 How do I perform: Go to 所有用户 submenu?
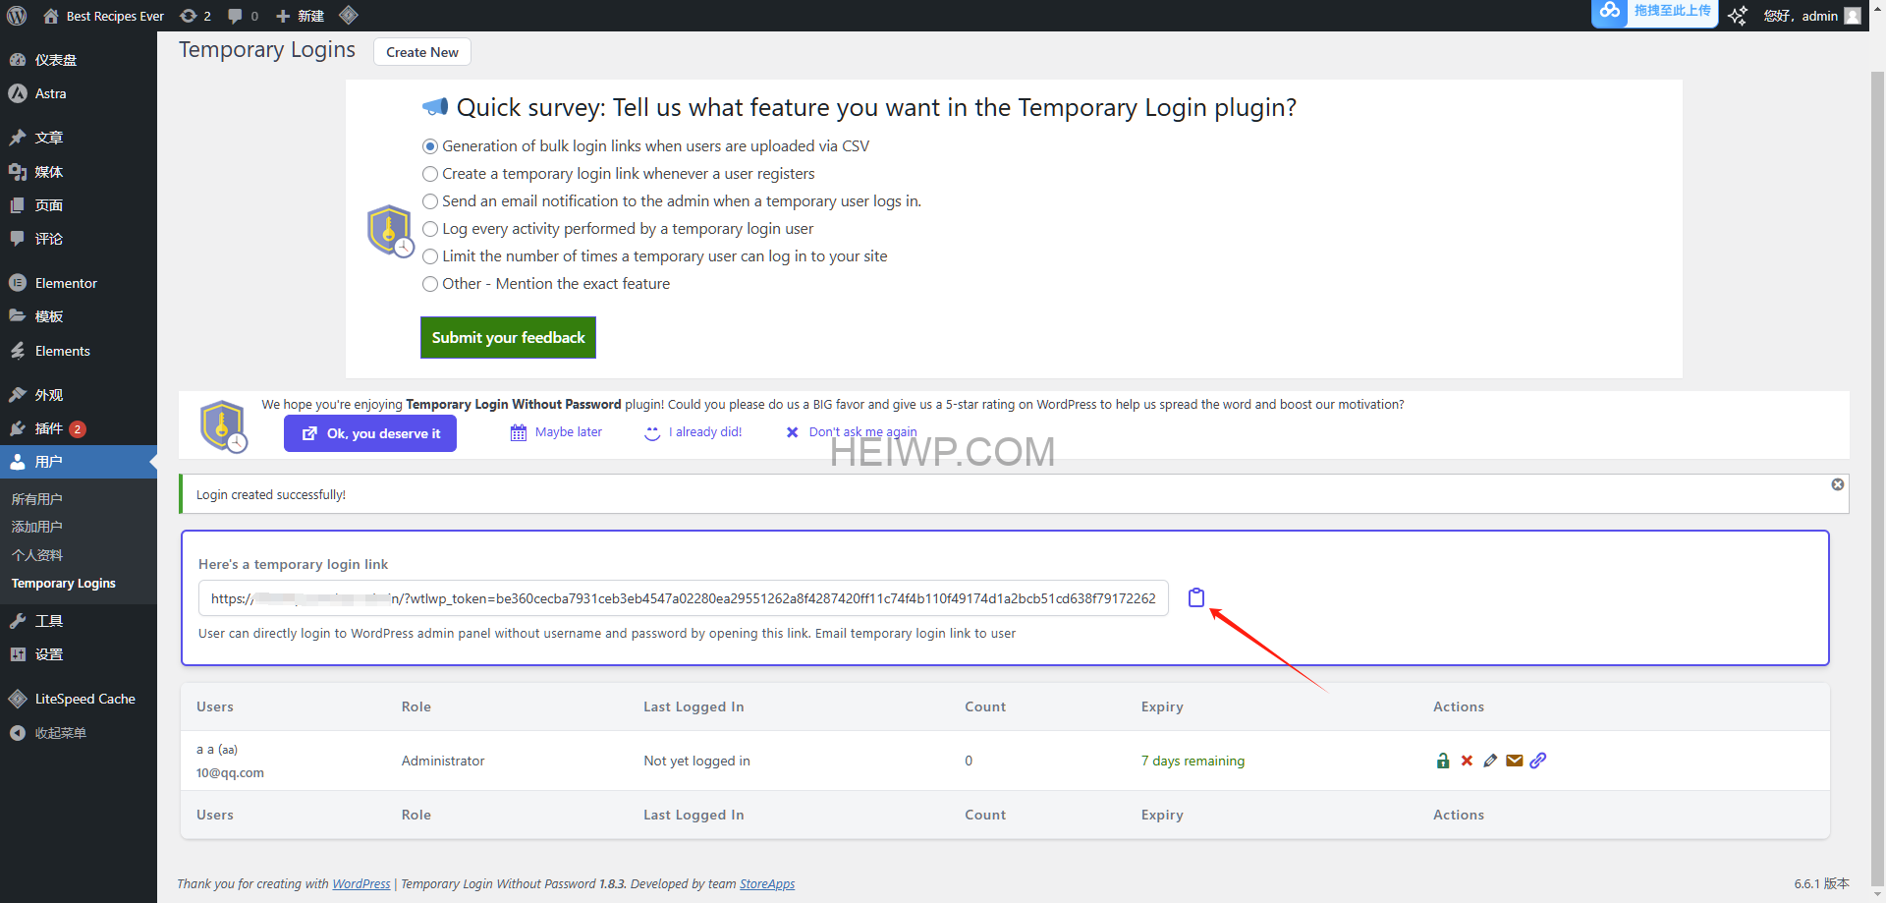(x=37, y=499)
